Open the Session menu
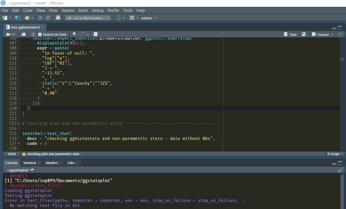 [68, 10]
